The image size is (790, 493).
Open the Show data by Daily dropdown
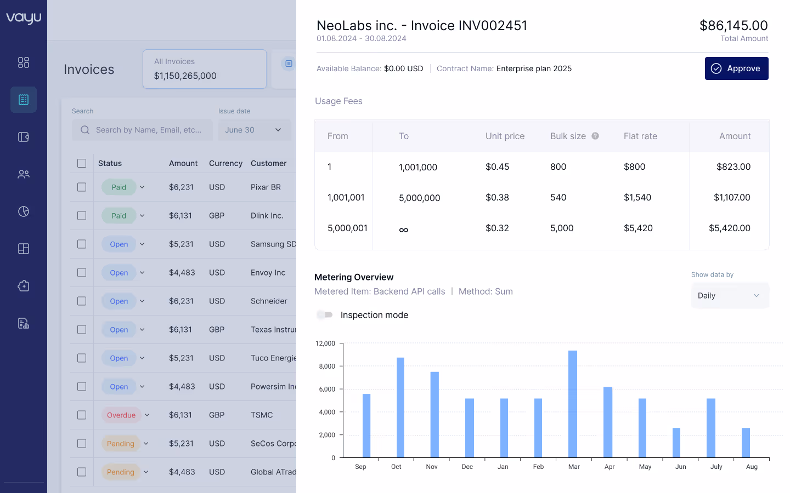730,296
